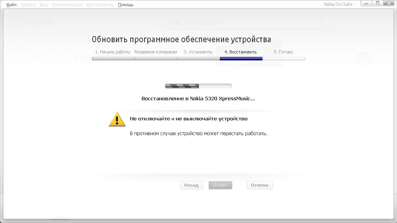Open the Вид menu
Viewport: 397px width, 223px height.
(x=43, y=5)
